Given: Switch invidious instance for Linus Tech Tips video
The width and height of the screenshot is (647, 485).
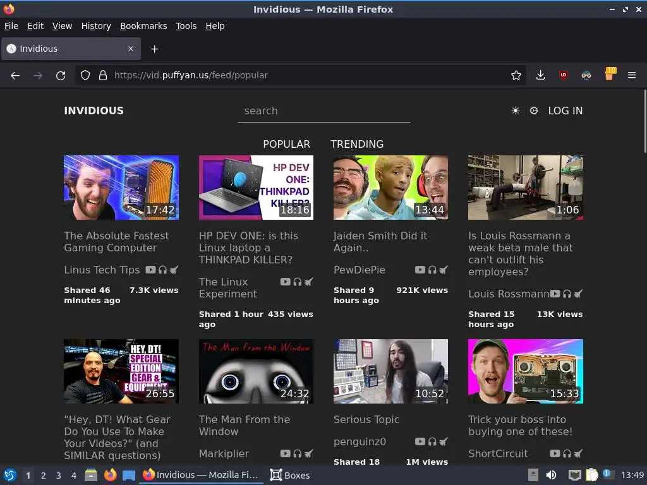Looking at the screenshot, I should coord(174,270).
